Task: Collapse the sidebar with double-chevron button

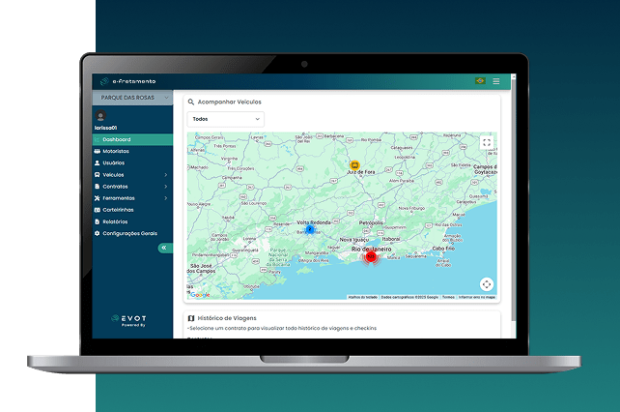Action: click(x=164, y=248)
